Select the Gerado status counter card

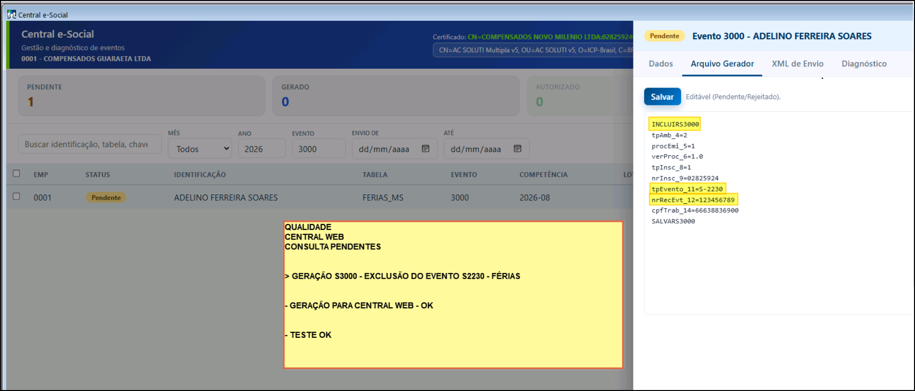396,95
